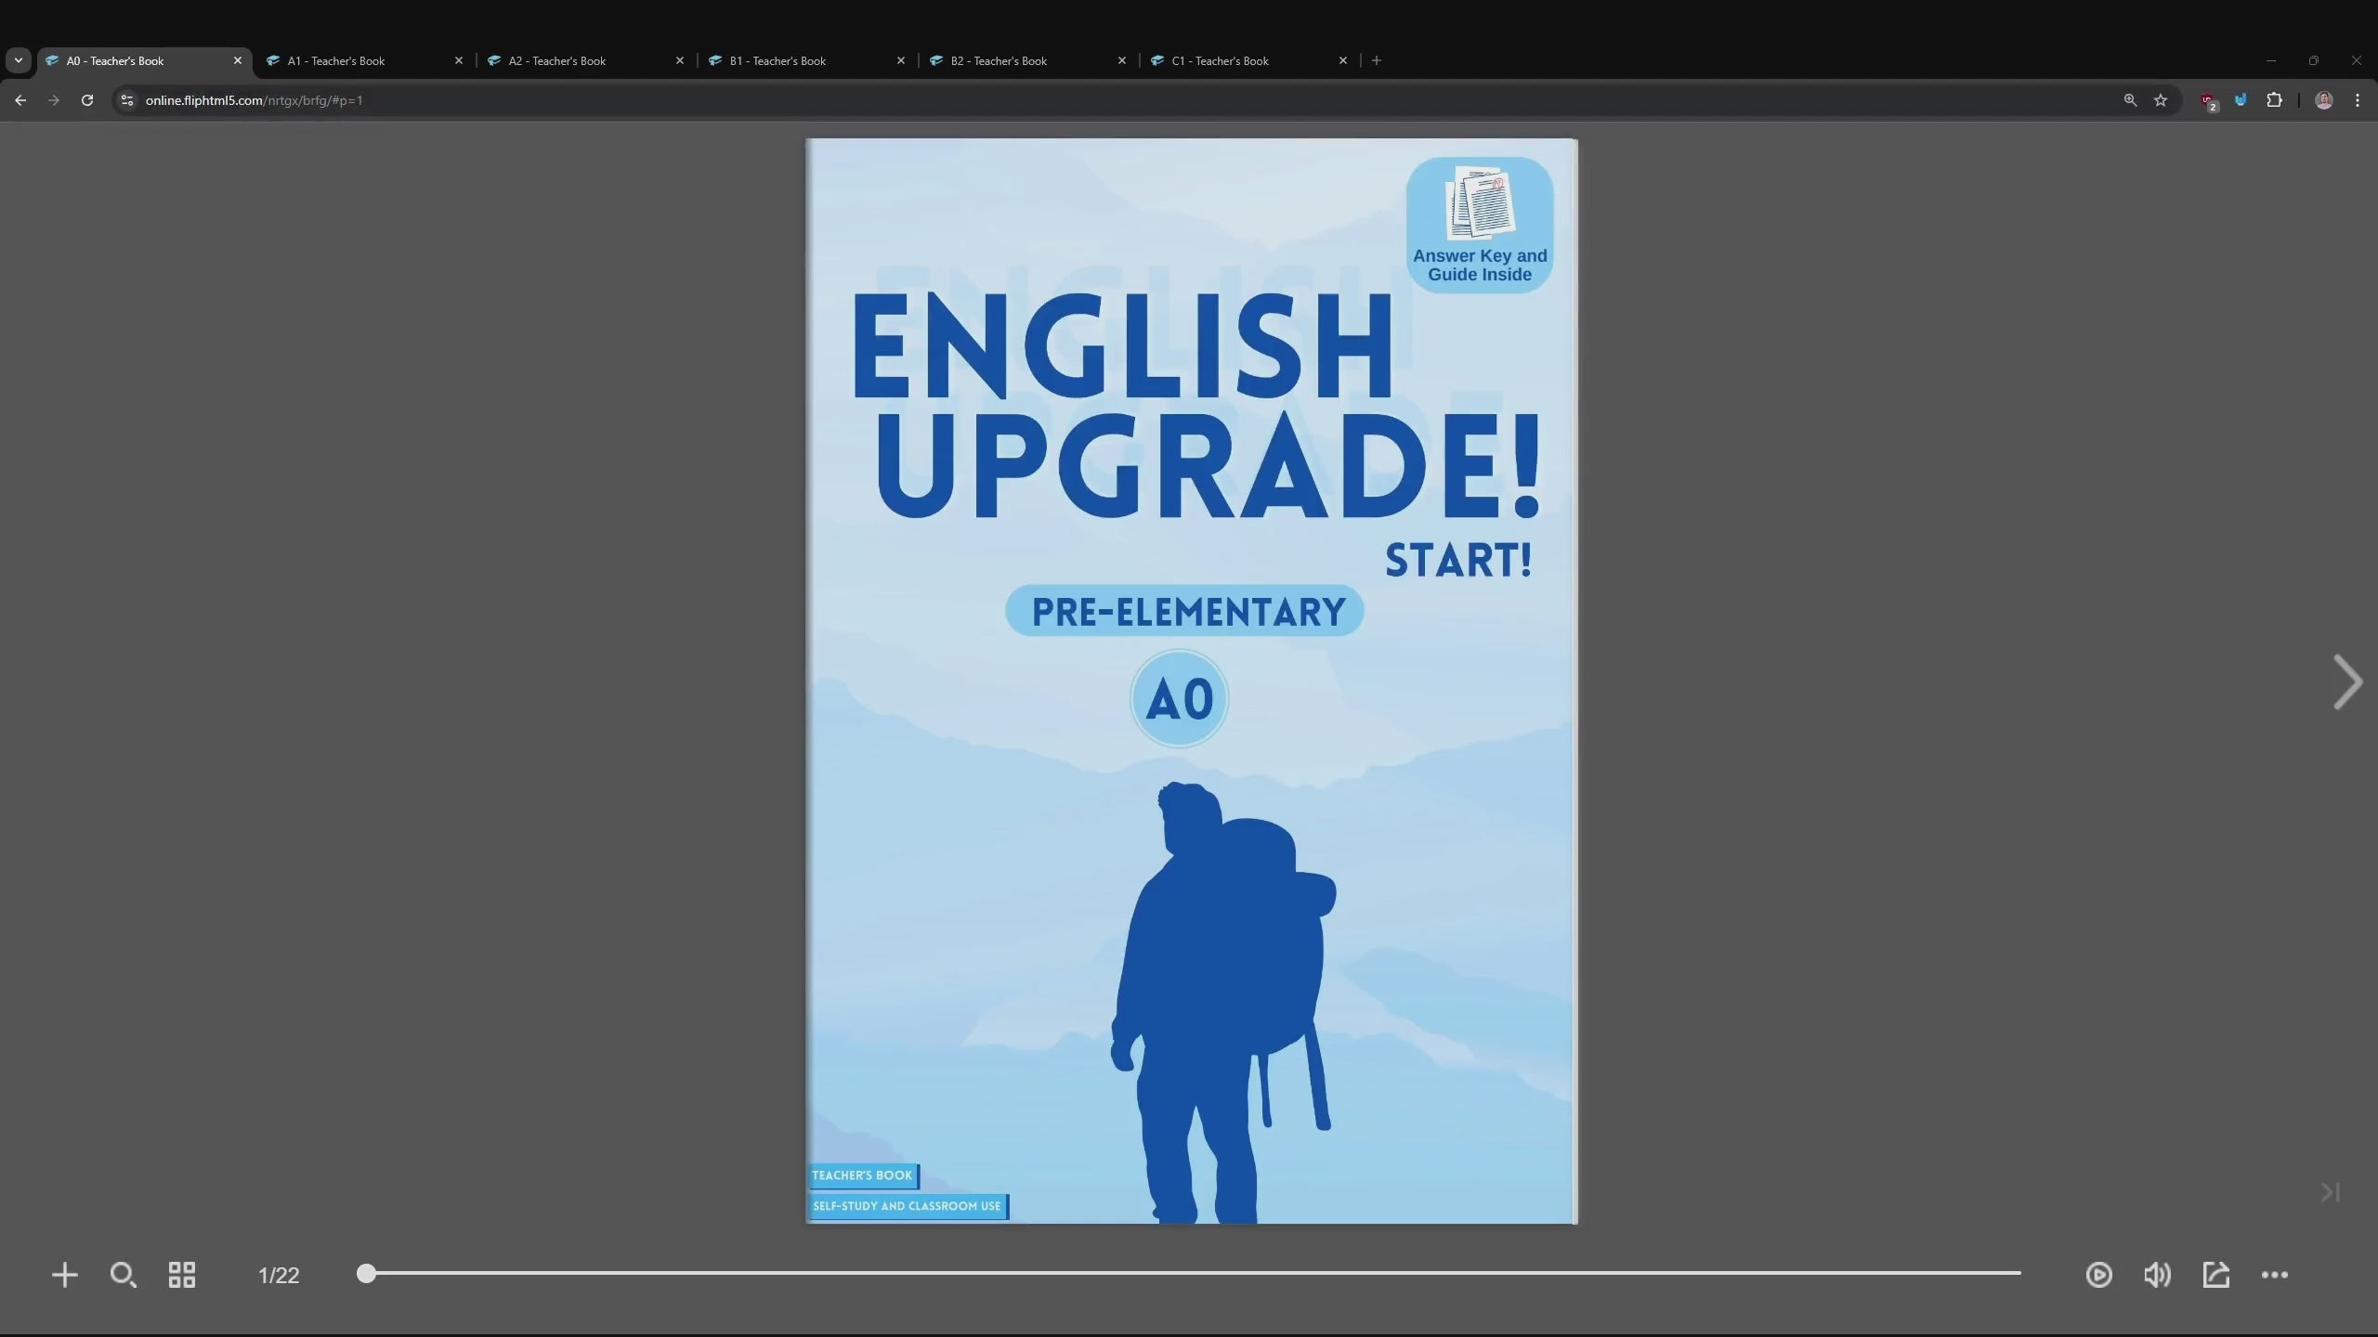
Task: Click the PRE-ELEMENTARY label
Action: [x=1185, y=611]
